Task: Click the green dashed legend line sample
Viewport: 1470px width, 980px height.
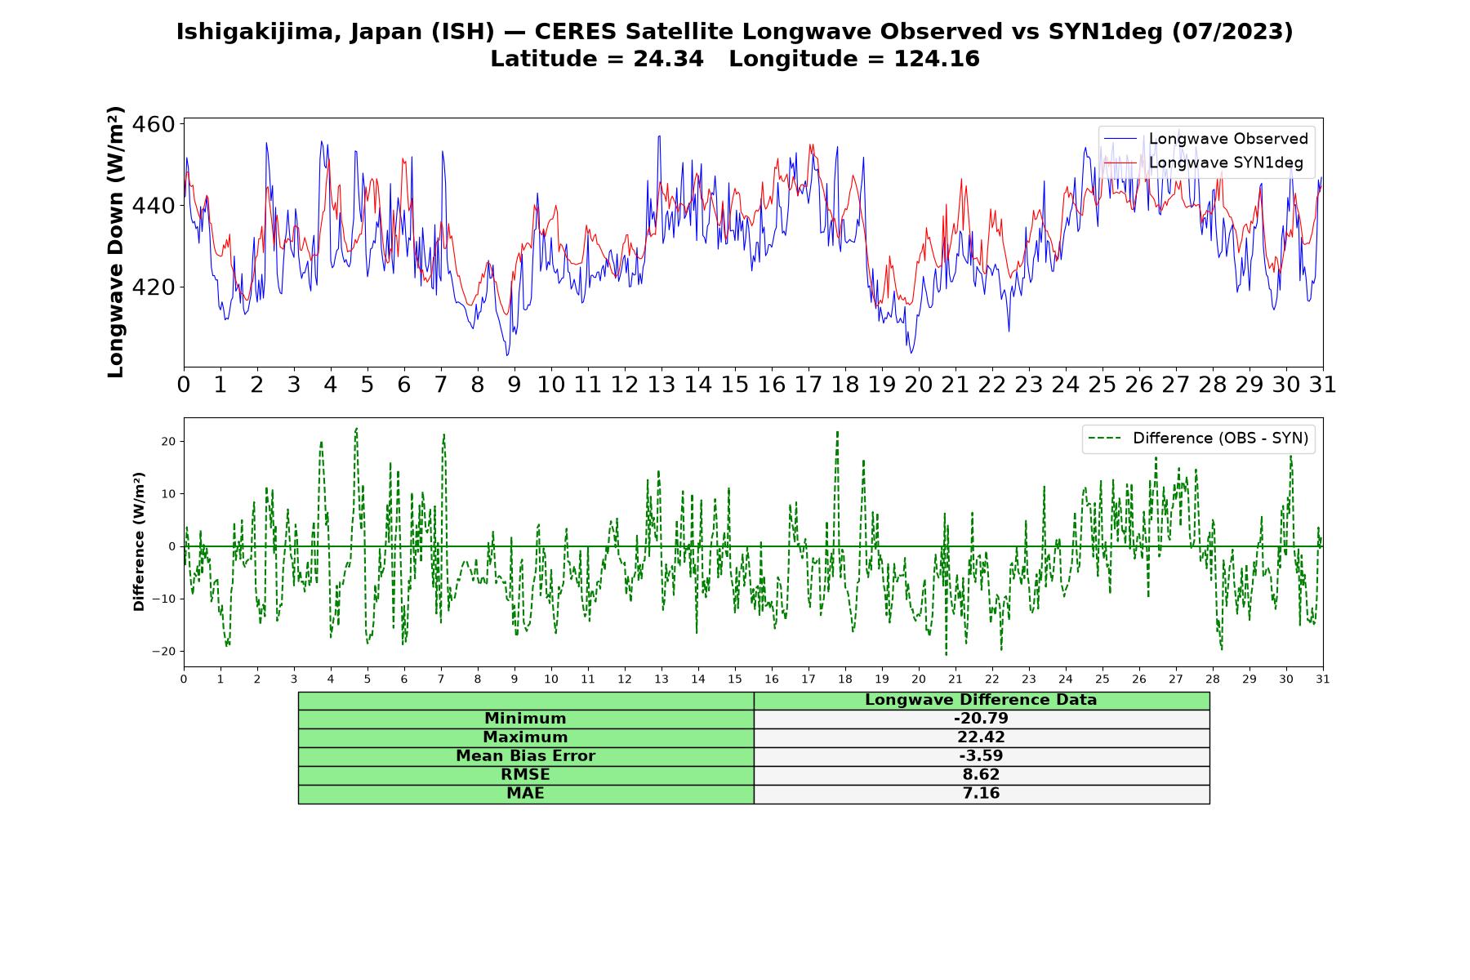Action: coord(1105,439)
